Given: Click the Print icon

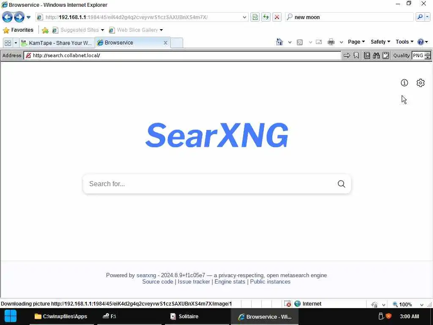Looking at the screenshot, I should click(331, 42).
